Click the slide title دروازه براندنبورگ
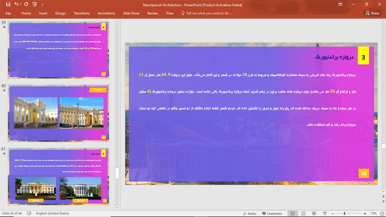 (334, 57)
